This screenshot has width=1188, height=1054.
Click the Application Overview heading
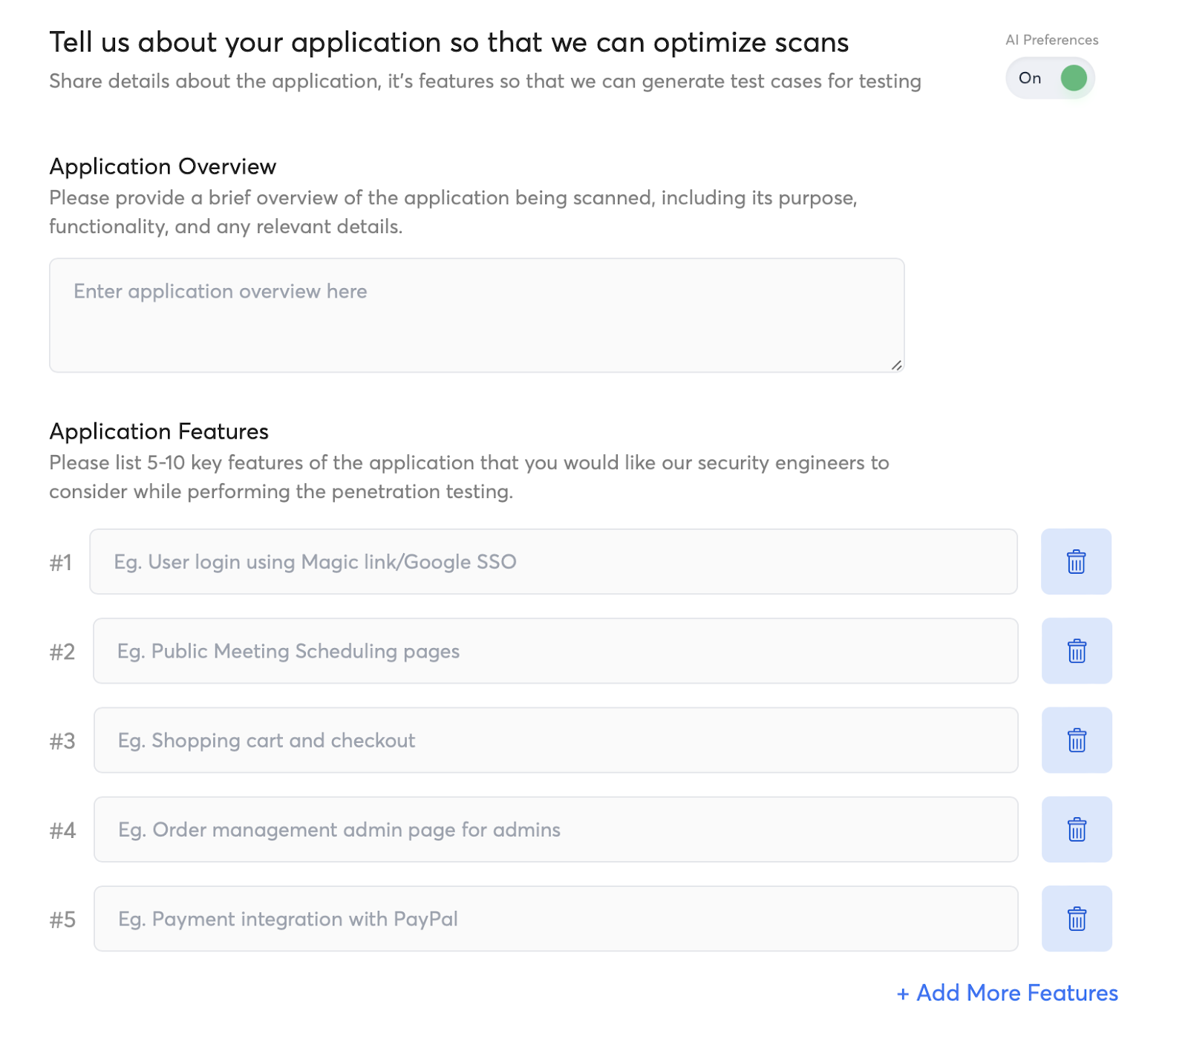[x=163, y=166]
